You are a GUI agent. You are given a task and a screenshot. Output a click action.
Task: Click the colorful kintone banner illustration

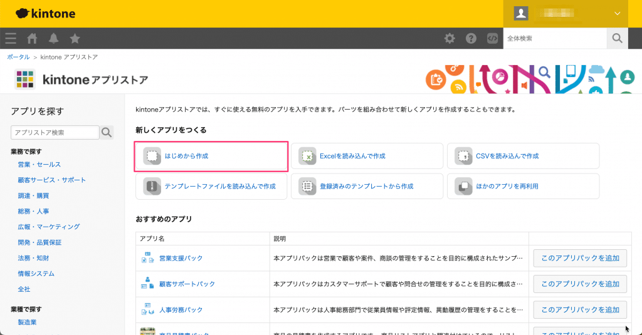point(530,80)
